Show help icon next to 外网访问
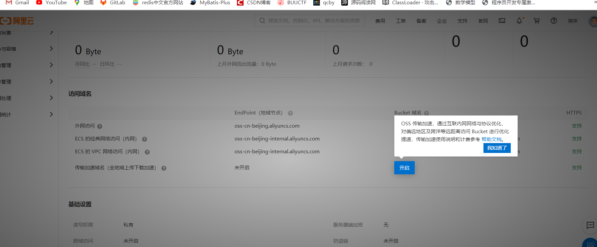This screenshot has height=247, width=597. click(x=100, y=126)
